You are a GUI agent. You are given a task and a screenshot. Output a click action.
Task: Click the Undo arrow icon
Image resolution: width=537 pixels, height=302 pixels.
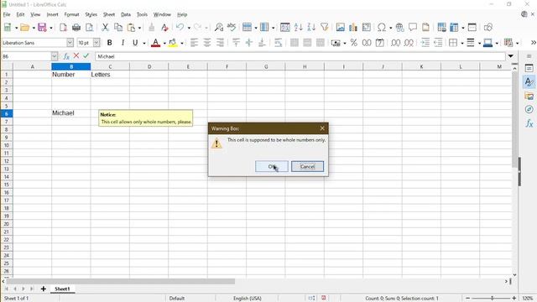pos(180,28)
